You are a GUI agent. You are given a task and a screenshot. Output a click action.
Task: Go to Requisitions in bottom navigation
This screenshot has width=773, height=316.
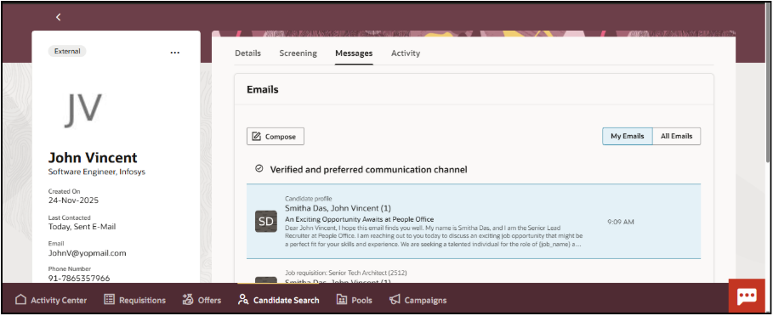(135, 300)
